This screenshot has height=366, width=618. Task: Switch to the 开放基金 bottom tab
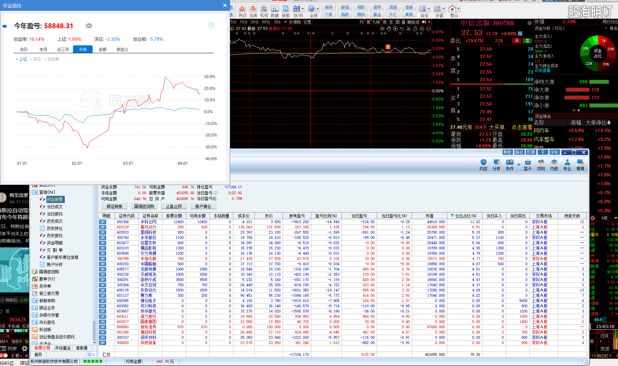[63, 348]
